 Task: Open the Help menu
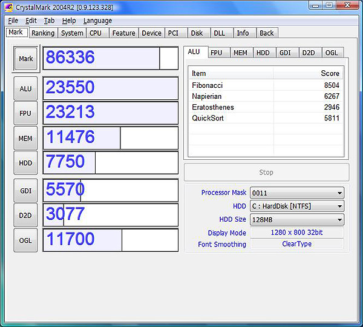69,21
